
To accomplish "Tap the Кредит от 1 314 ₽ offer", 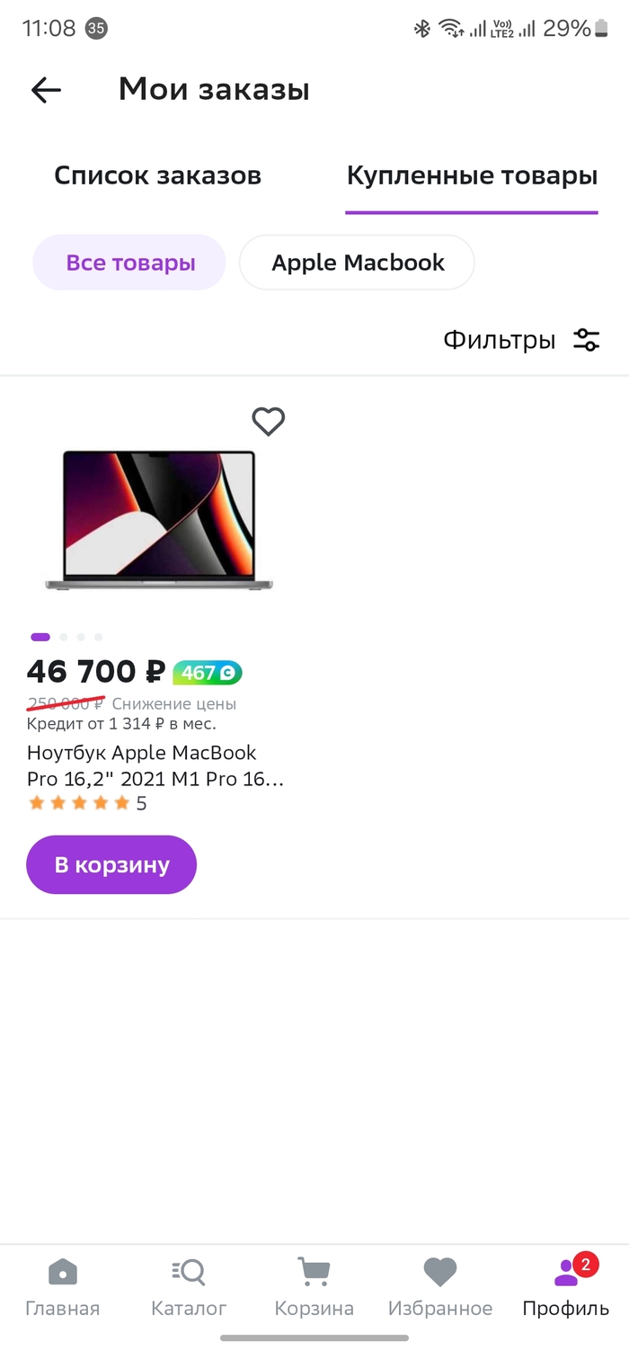I will click(121, 723).
